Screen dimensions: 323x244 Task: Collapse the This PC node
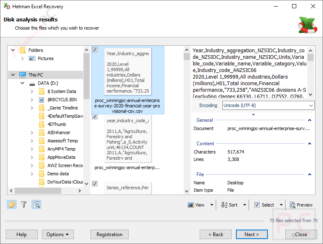point(13,74)
